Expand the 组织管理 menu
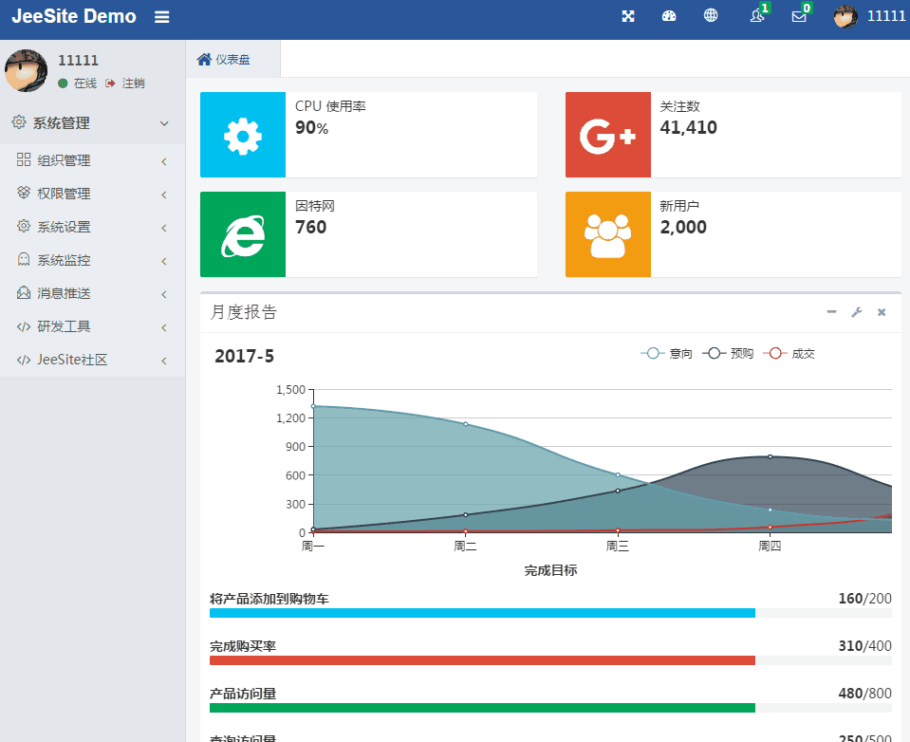 pyautogui.click(x=92, y=160)
